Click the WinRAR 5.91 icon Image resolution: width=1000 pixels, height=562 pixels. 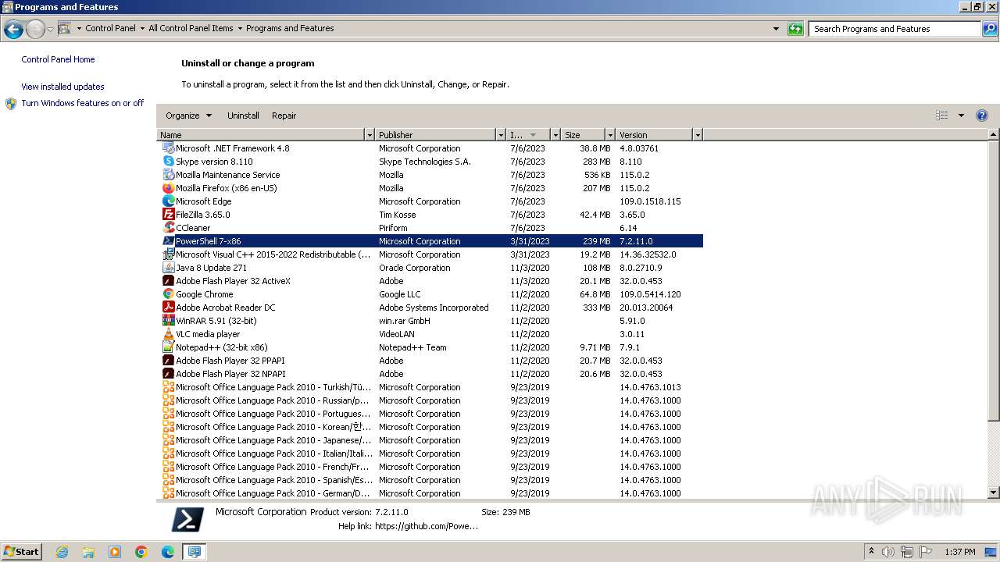click(x=168, y=321)
